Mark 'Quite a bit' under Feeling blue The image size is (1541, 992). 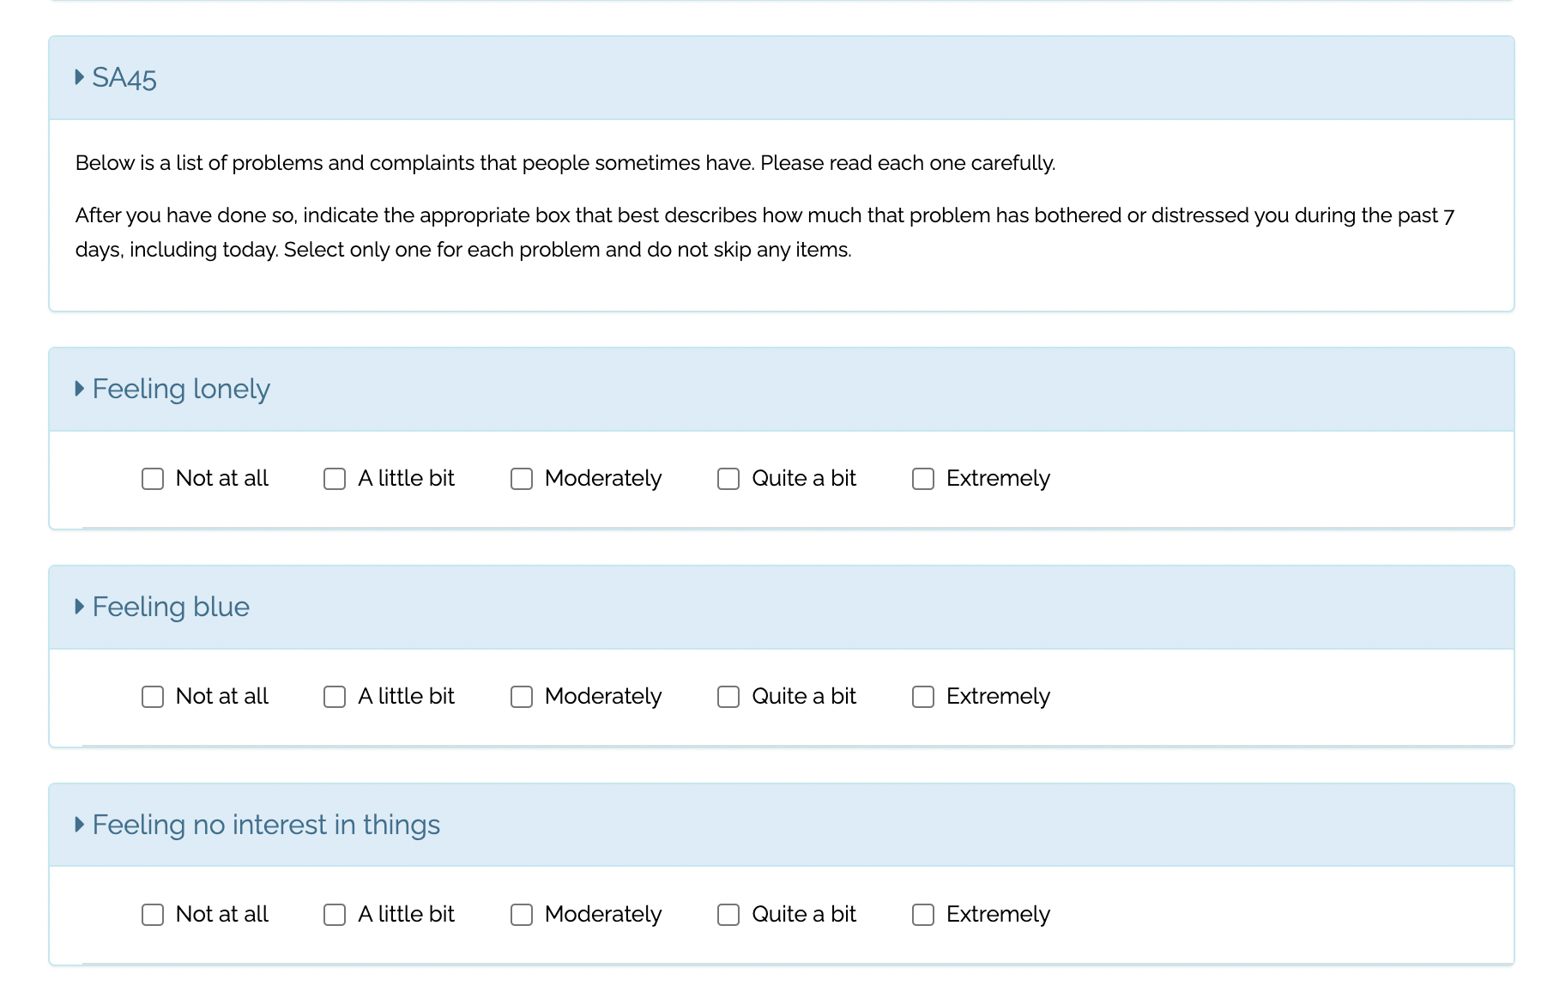[728, 697]
